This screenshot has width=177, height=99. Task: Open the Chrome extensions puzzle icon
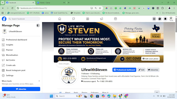click(x=162, y=8)
